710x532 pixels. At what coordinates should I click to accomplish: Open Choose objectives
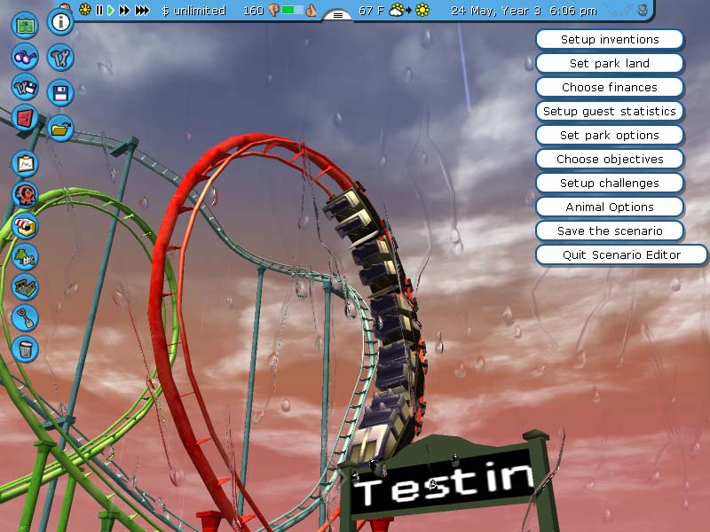click(610, 160)
